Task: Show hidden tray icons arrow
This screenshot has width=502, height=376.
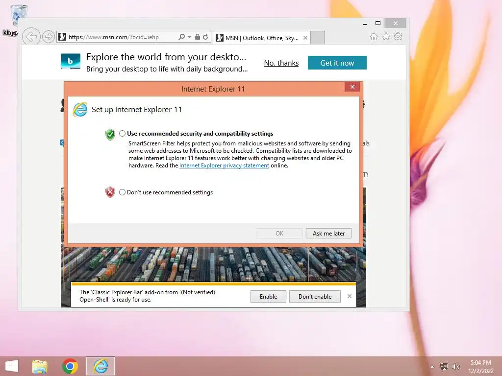Action: coord(432,367)
